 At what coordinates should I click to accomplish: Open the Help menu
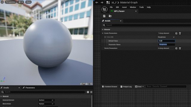point(149,7)
